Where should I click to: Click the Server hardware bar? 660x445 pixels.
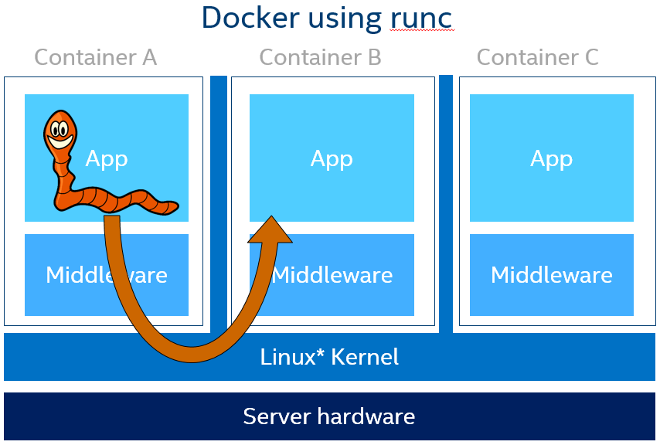coord(329,416)
